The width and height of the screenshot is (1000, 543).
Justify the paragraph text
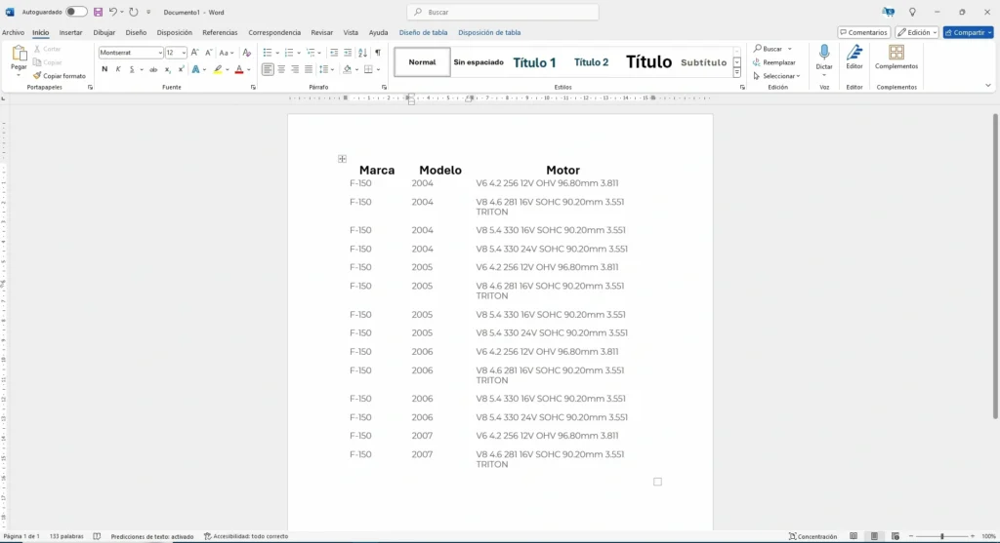pyautogui.click(x=309, y=69)
